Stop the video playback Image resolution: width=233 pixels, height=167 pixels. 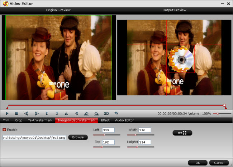[x=16, y=113]
